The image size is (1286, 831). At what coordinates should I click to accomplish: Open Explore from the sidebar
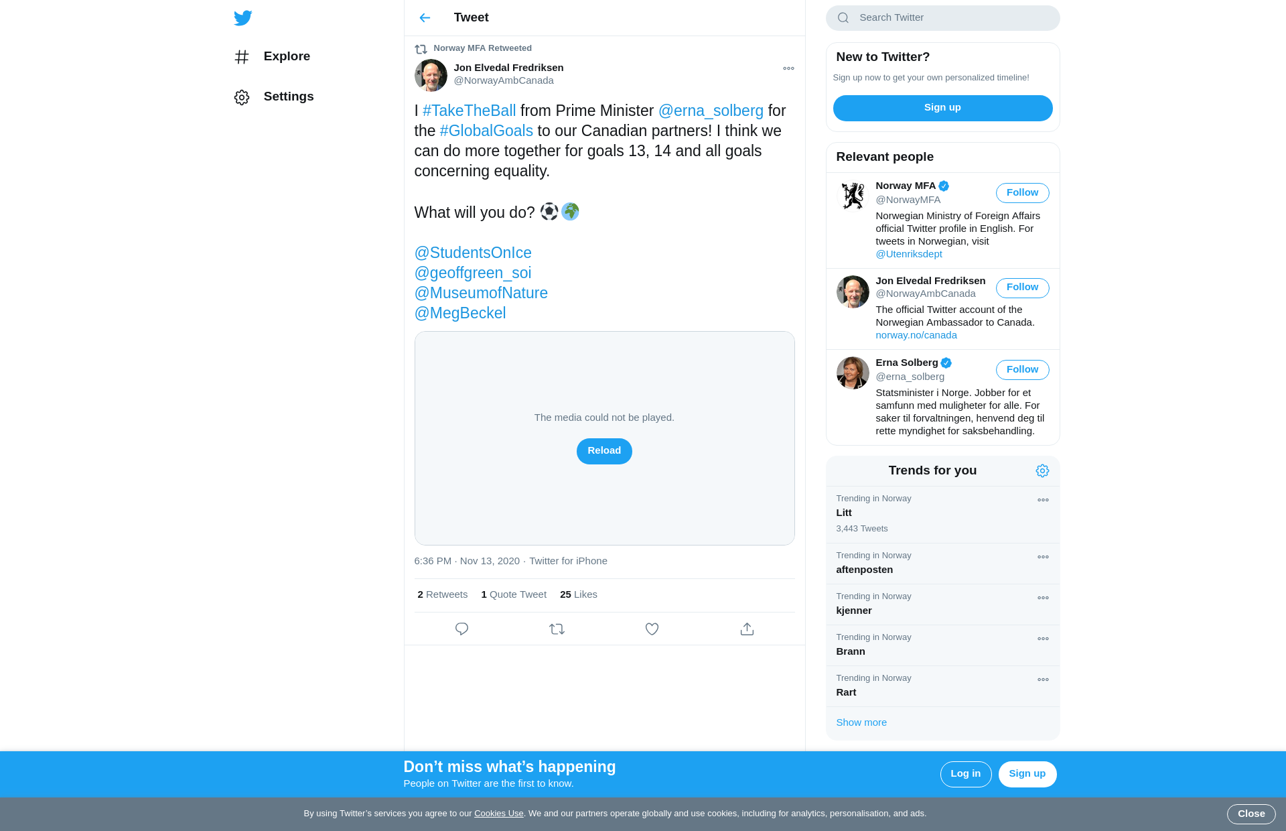point(272,56)
